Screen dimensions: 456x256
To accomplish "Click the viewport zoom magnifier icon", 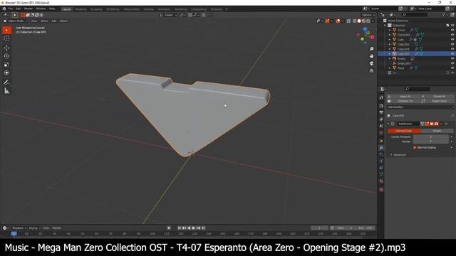I will click(371, 49).
